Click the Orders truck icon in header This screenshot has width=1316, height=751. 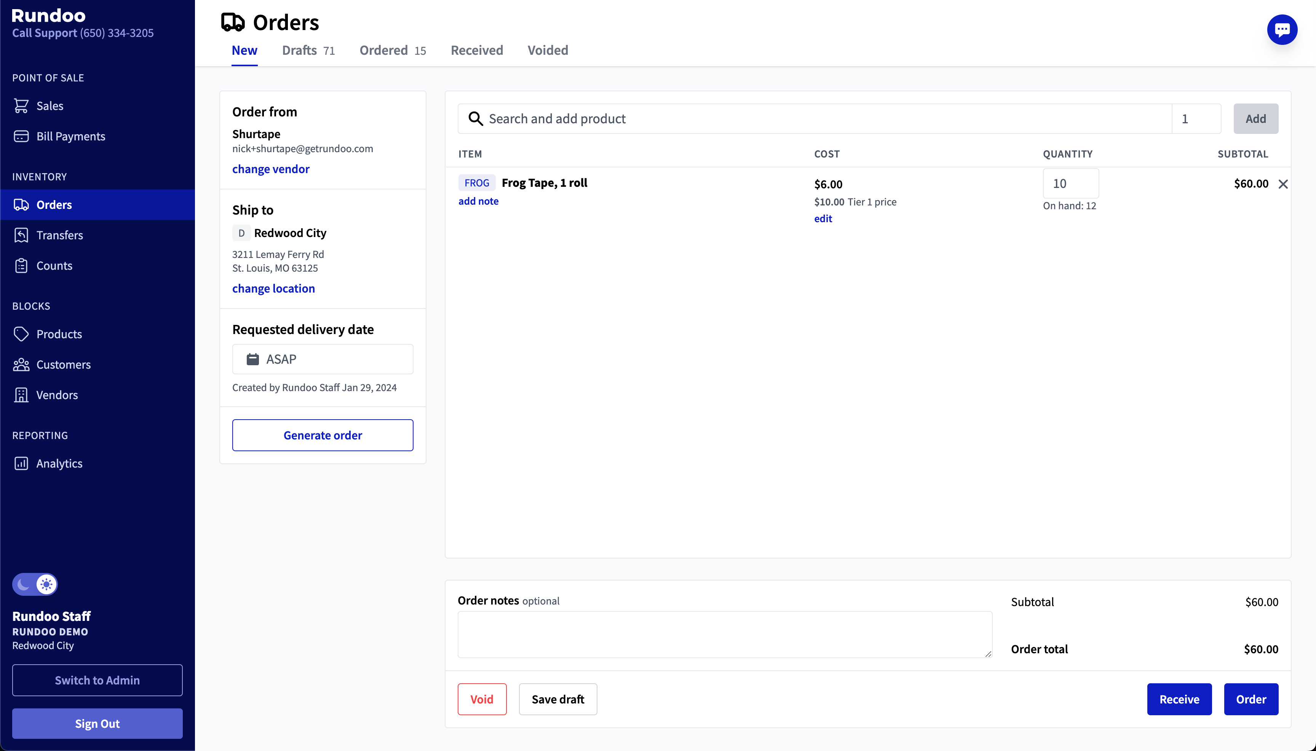[x=233, y=22]
